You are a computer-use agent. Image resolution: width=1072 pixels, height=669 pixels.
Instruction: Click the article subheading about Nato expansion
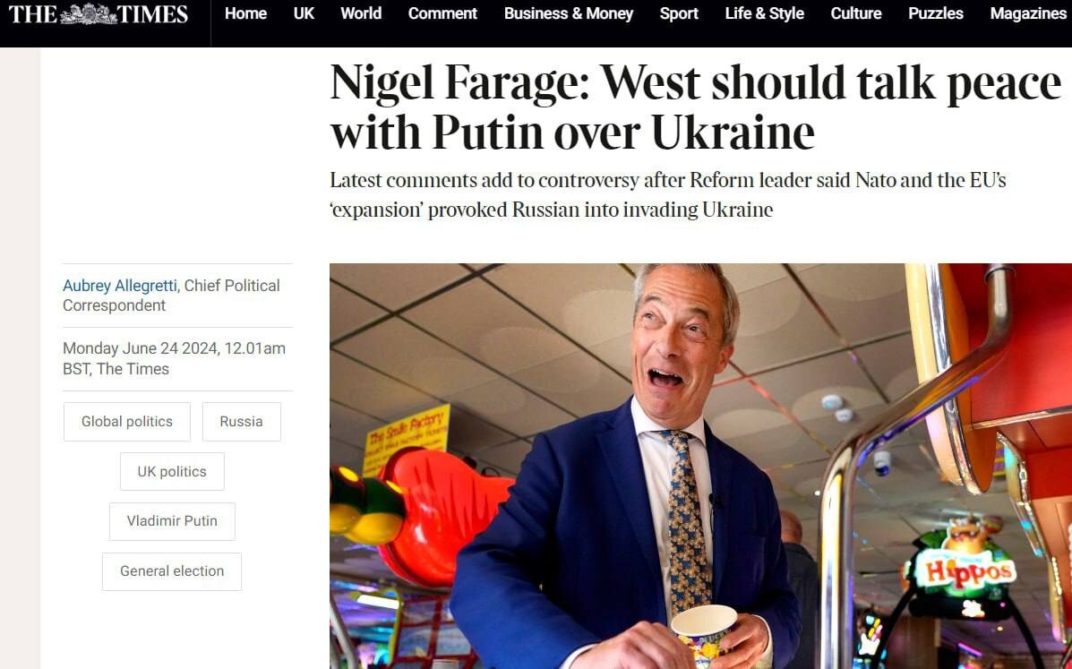pos(668,194)
